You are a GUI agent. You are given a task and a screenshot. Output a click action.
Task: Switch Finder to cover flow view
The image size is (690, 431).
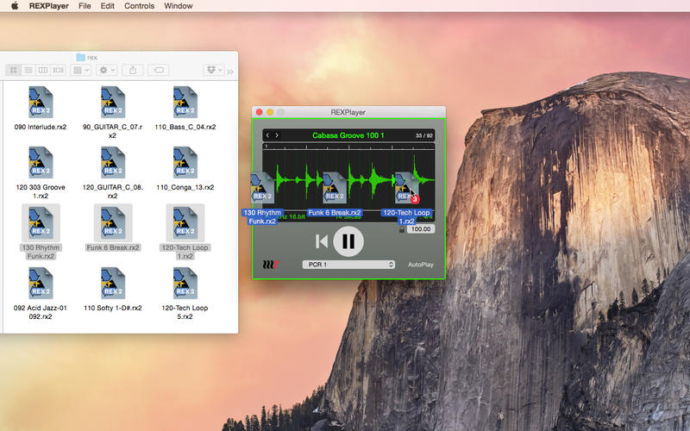pyautogui.click(x=58, y=70)
